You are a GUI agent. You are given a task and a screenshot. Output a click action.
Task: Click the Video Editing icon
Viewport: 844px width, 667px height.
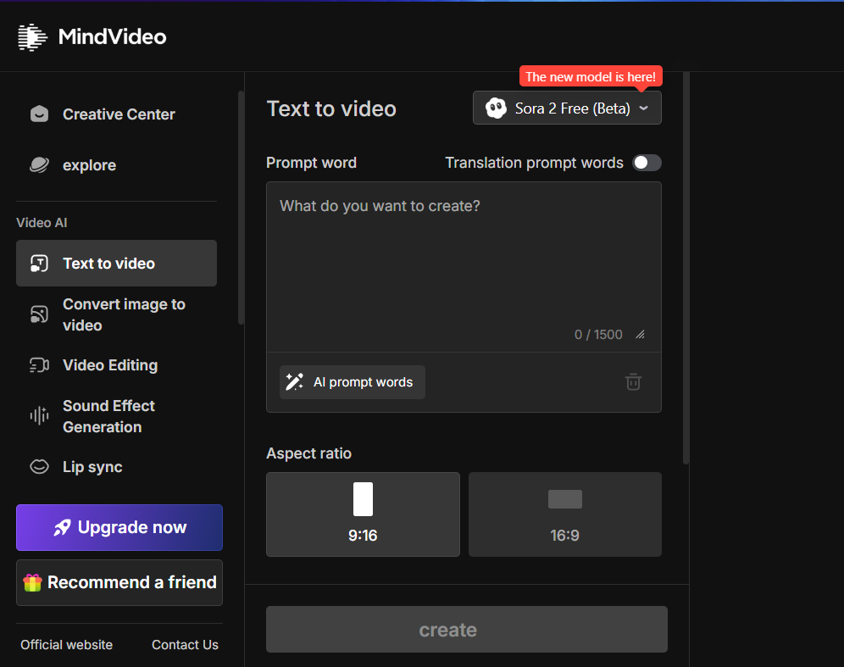(x=39, y=365)
